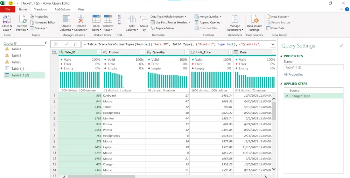Open the Sale_ID column filter dropdown
This screenshot has width=350, height=178.
click(99, 52)
